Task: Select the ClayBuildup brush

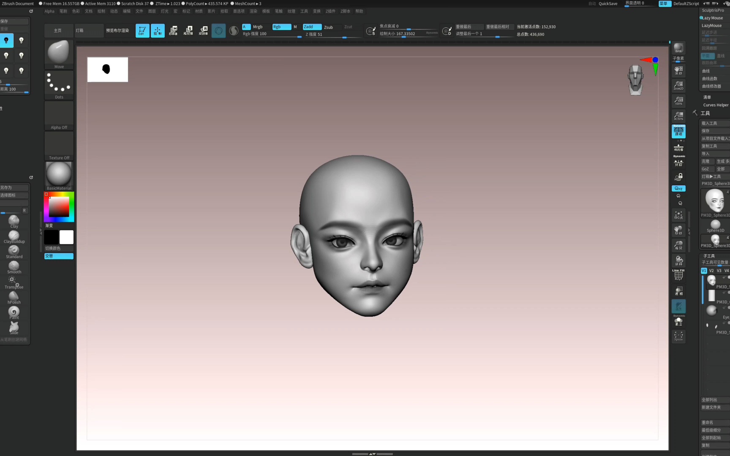Action: pyautogui.click(x=14, y=236)
